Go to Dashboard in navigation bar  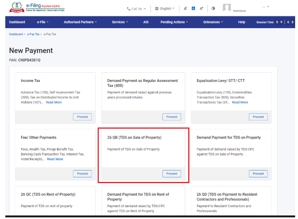click(x=17, y=22)
